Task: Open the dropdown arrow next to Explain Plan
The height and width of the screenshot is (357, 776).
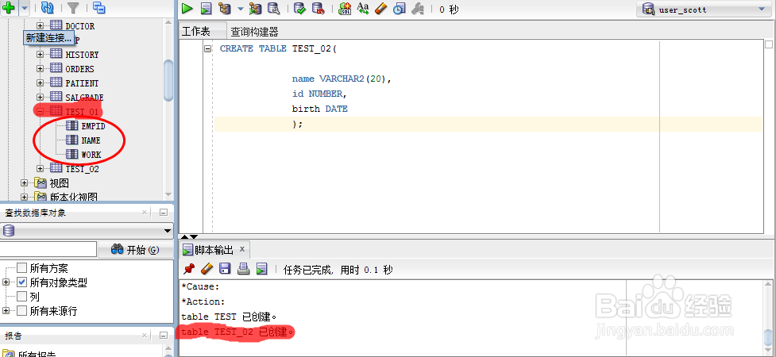Action: [241, 9]
